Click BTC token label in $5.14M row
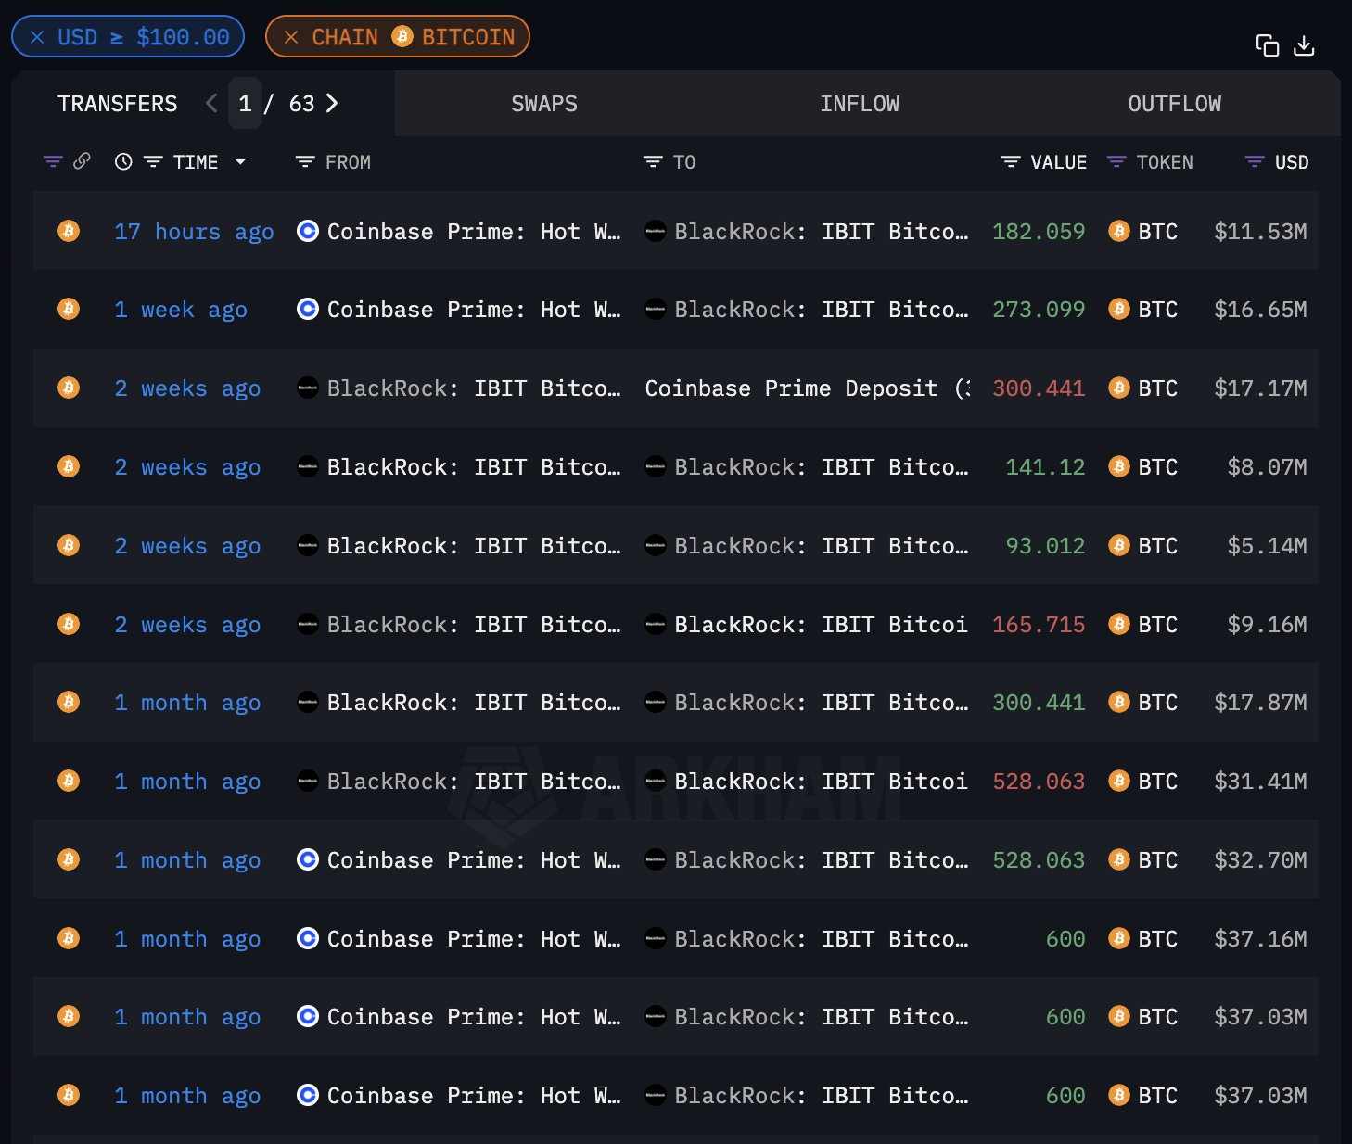1352x1144 pixels. [x=1158, y=546]
